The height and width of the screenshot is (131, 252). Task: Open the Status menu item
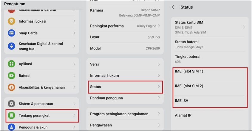[x=125, y=87]
